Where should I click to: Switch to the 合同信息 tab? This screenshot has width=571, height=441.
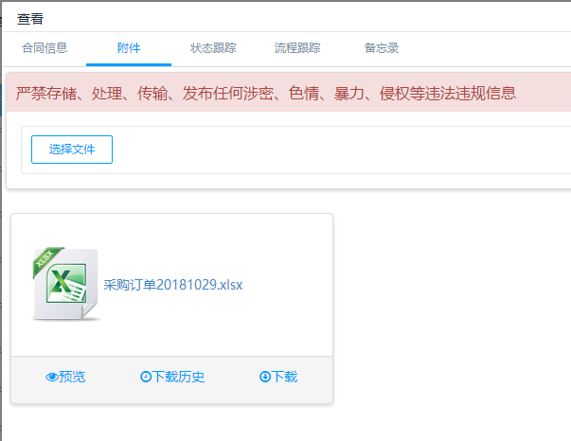point(44,47)
